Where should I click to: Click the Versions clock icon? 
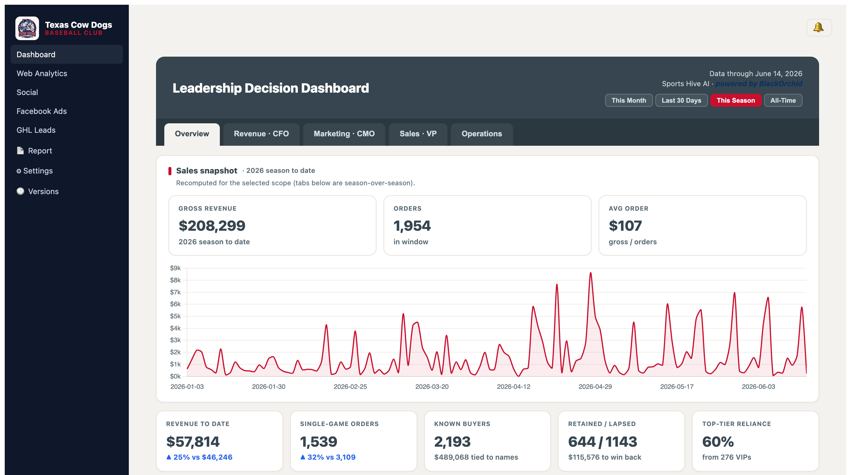pyautogui.click(x=20, y=191)
